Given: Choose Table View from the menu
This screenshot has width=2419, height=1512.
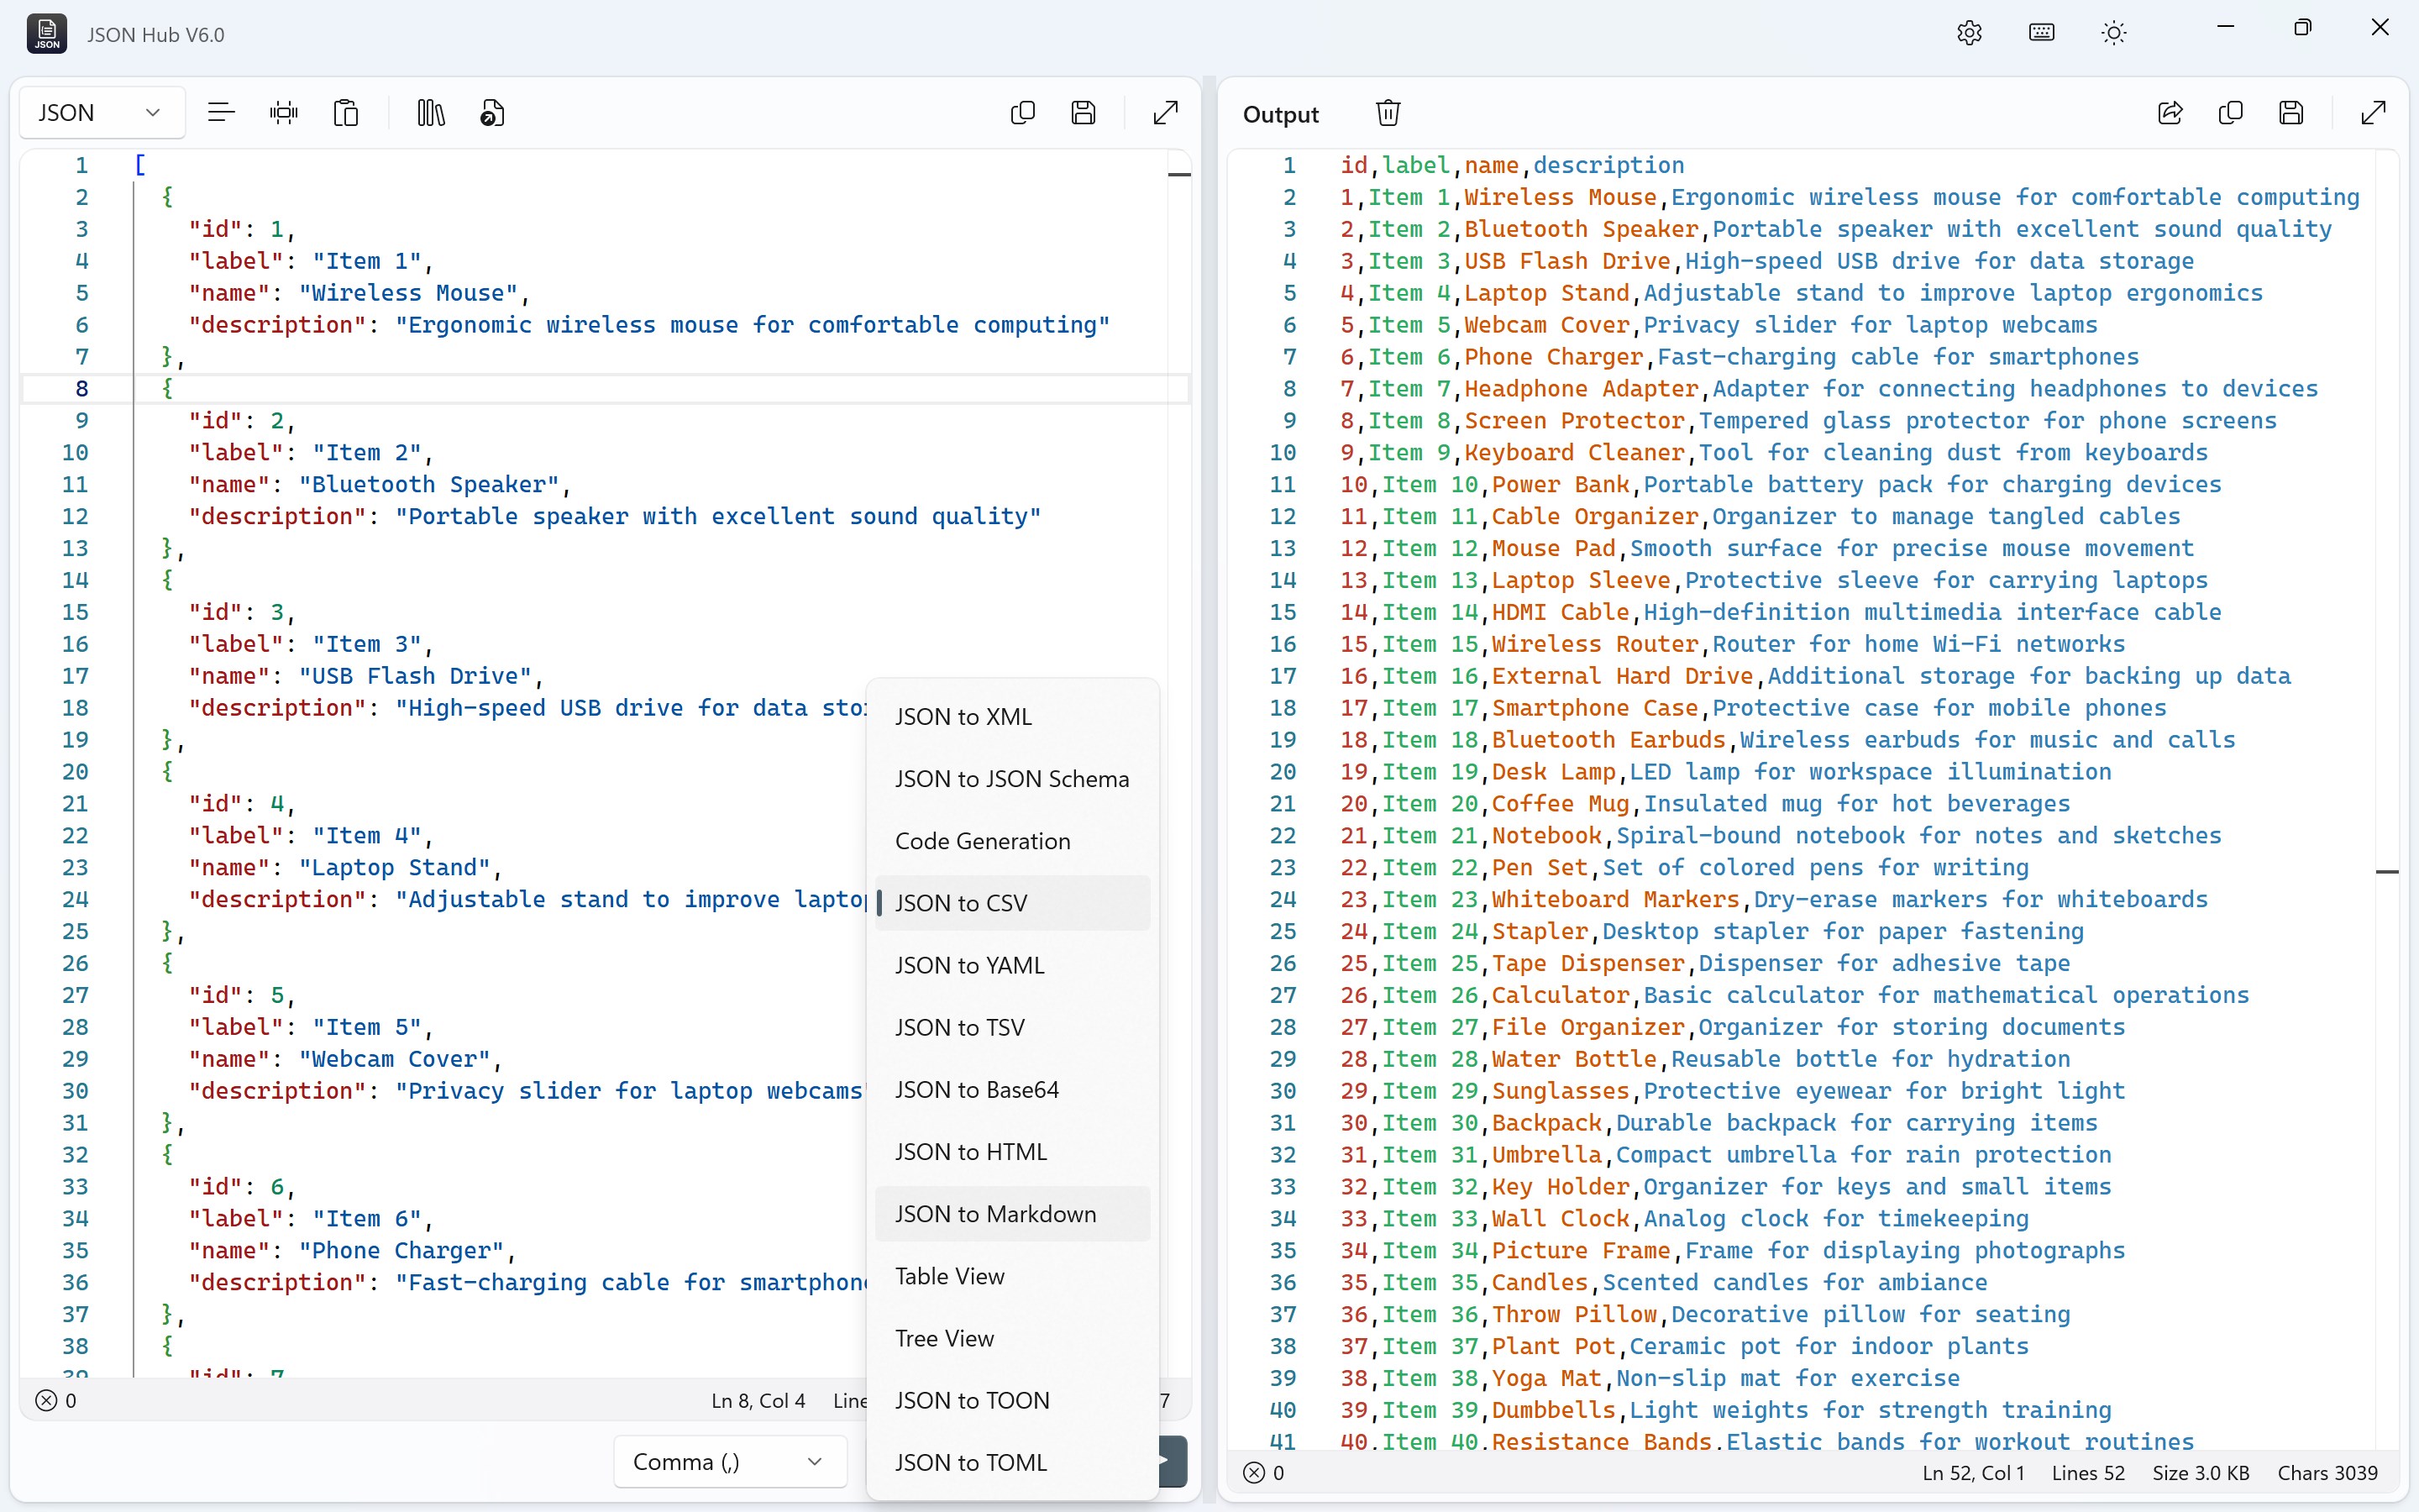Looking at the screenshot, I should [x=951, y=1275].
